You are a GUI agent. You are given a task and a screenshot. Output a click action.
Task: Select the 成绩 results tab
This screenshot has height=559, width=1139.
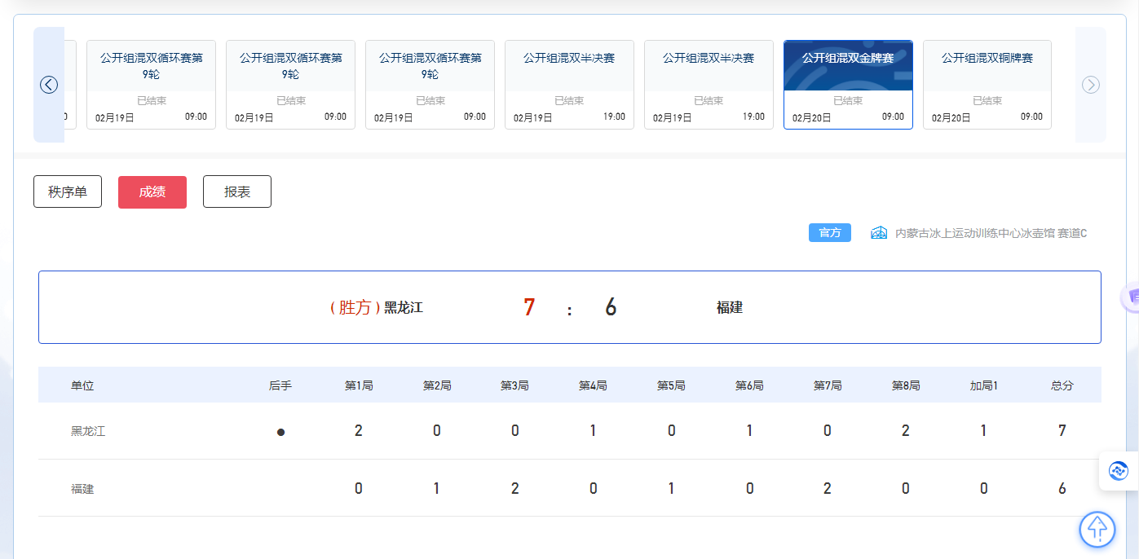(x=152, y=191)
